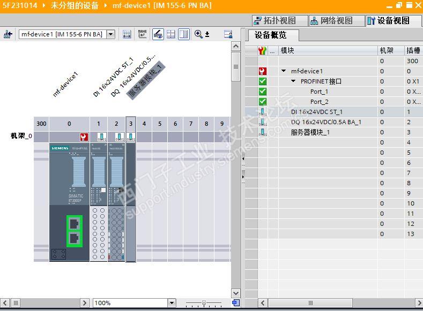Toggle the split editor vertically icon
The height and width of the screenshot is (311, 423).
tap(184, 34)
